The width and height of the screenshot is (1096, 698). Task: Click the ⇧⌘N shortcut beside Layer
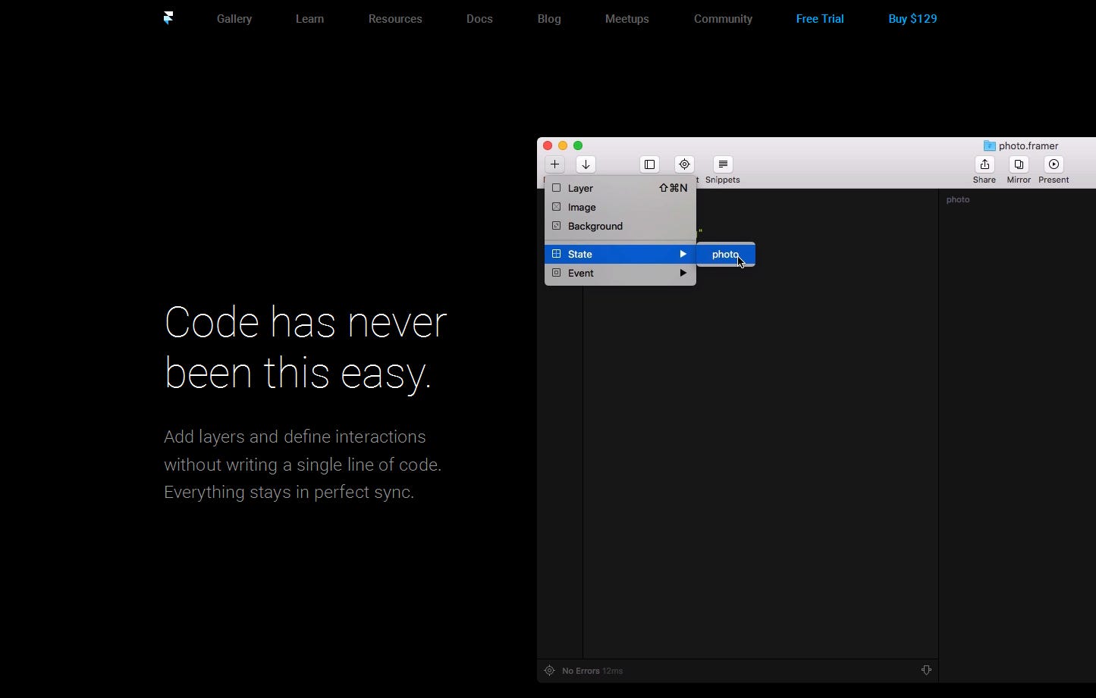[674, 188]
